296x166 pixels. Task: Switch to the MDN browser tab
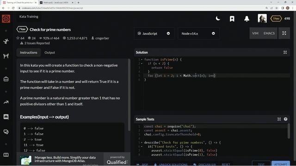(56, 3)
